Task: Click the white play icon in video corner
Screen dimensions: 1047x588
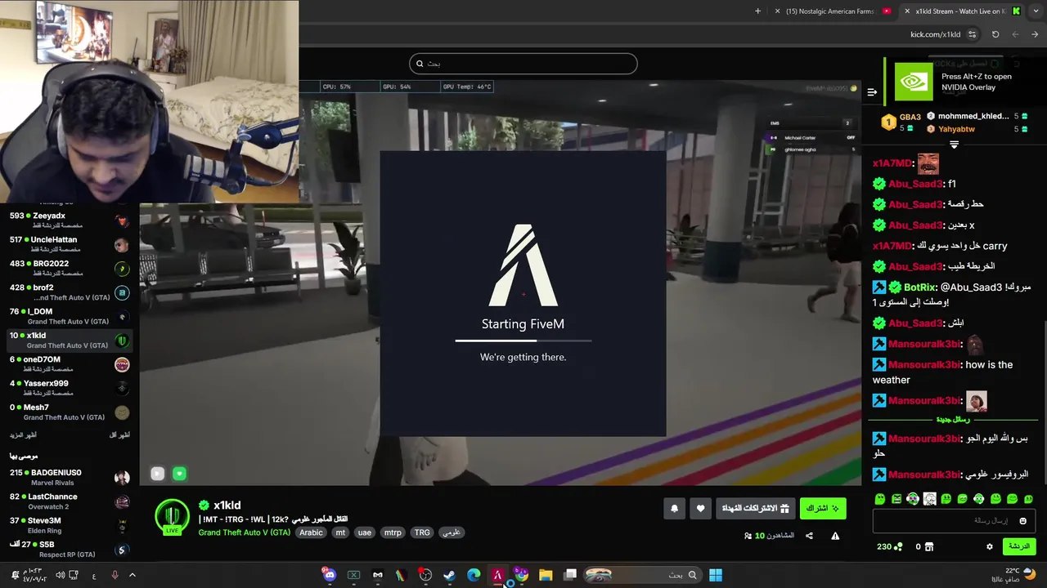Action: coord(158,474)
